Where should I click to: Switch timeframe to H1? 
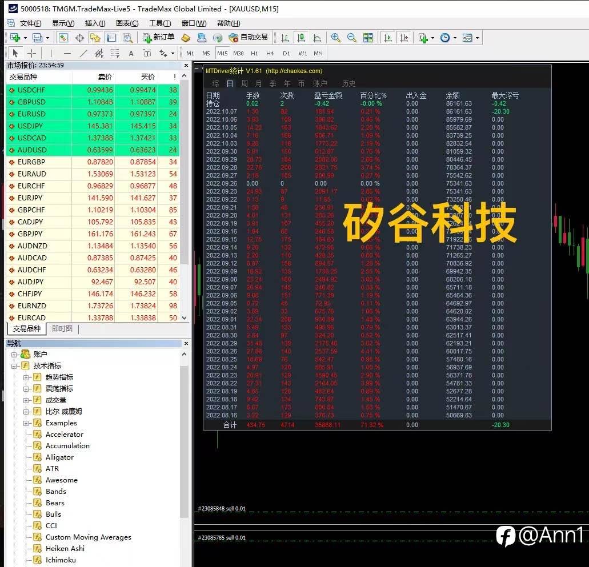coord(254,53)
